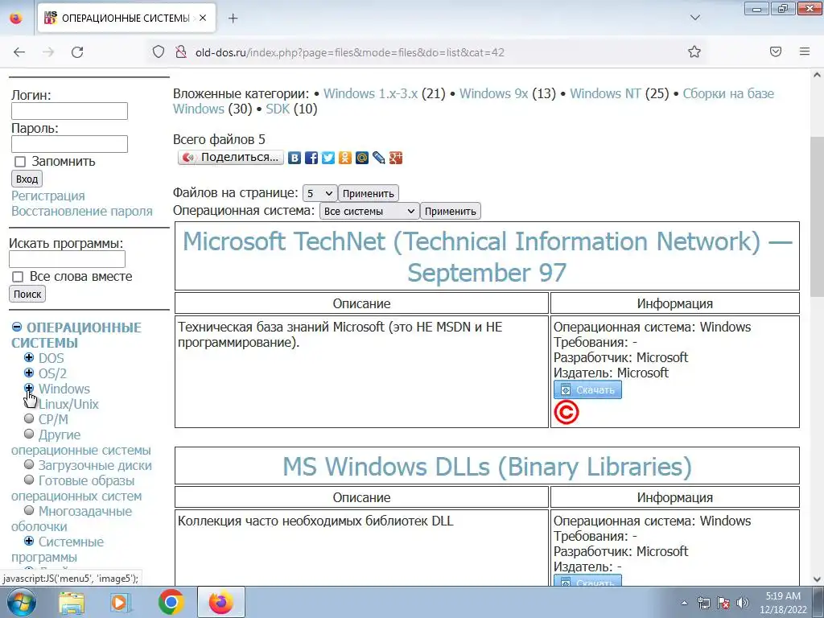
Task: Click the Google Plus share icon
Action: pos(396,158)
